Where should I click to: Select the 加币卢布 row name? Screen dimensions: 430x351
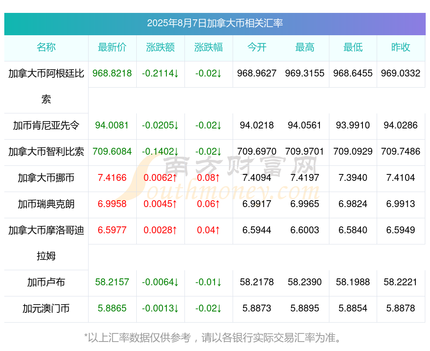tap(46, 282)
